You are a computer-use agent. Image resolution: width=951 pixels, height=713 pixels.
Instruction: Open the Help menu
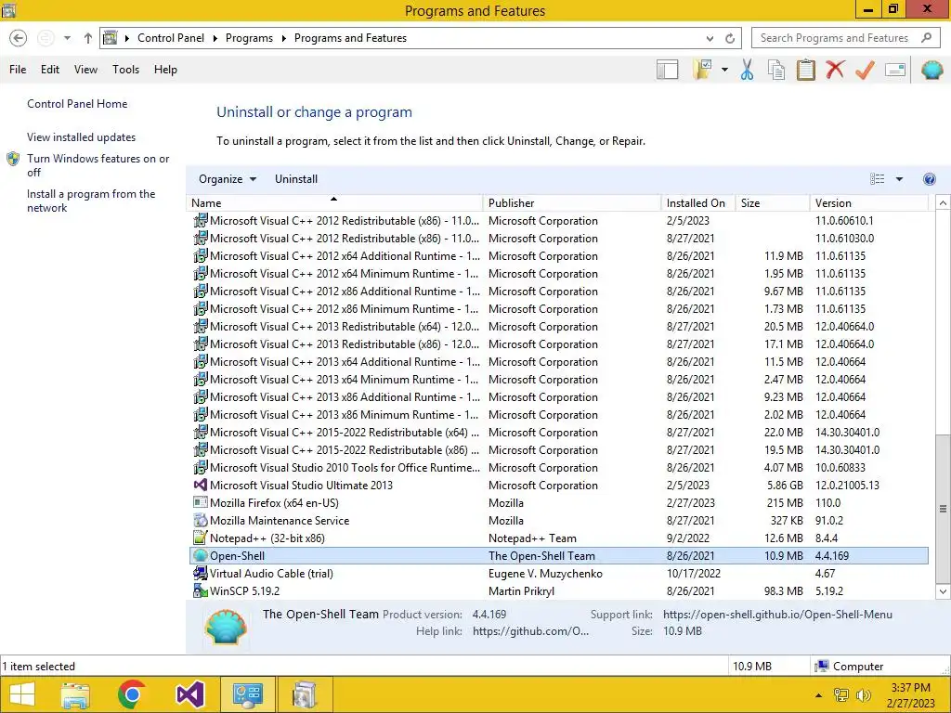point(165,69)
